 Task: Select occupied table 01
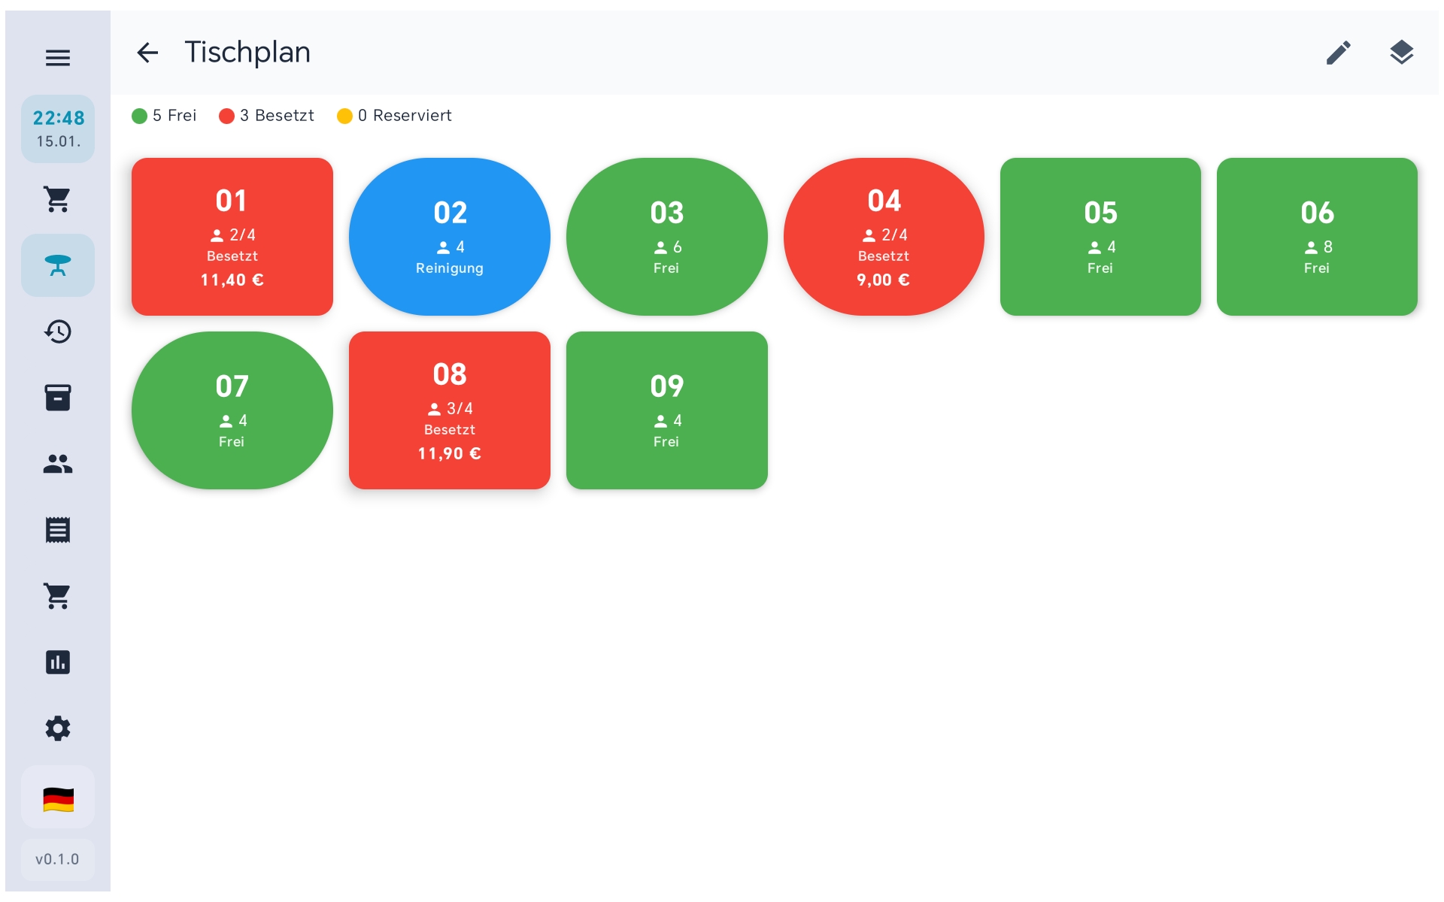[232, 236]
